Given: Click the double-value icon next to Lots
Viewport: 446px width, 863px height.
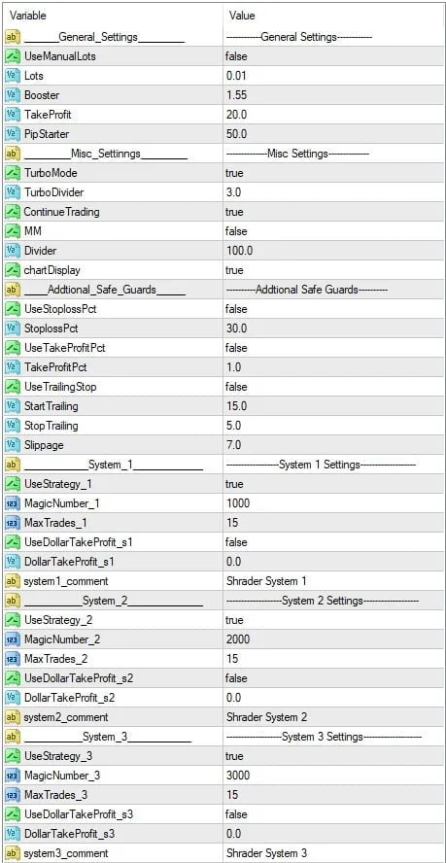Looking at the screenshot, I should [12, 76].
